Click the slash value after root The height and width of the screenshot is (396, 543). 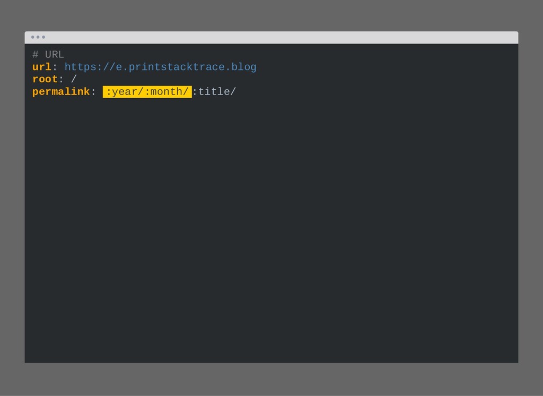(74, 80)
